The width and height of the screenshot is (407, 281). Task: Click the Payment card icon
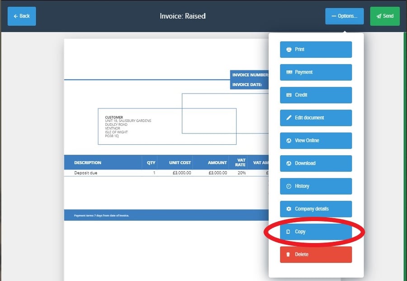pos(289,72)
